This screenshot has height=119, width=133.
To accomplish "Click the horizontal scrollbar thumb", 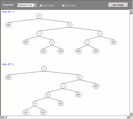I will 5,117.
